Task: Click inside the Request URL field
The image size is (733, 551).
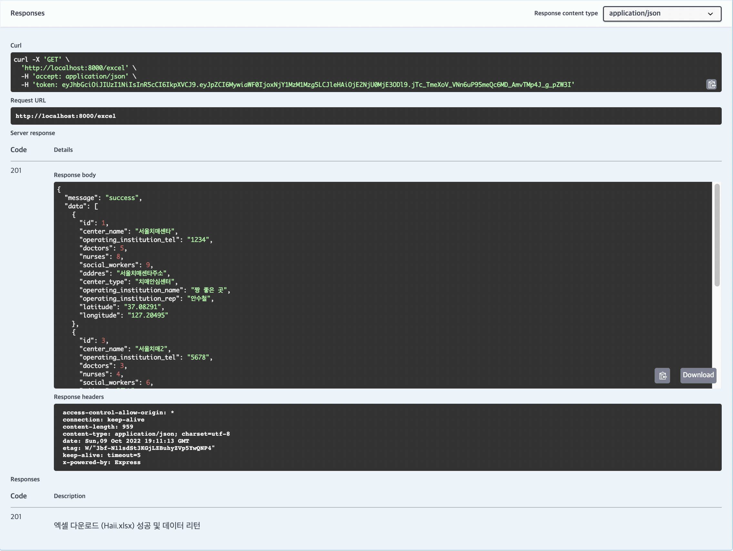Action: click(x=365, y=116)
